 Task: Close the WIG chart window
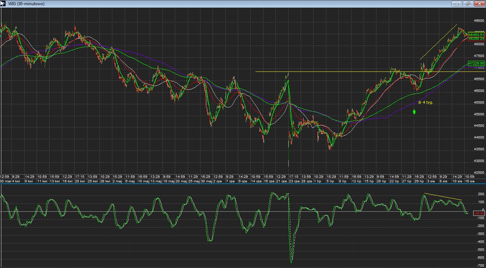(479, 4)
